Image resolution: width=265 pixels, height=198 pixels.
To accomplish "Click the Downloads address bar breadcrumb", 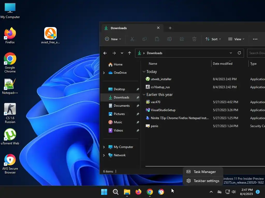I will pyautogui.click(x=154, y=53).
